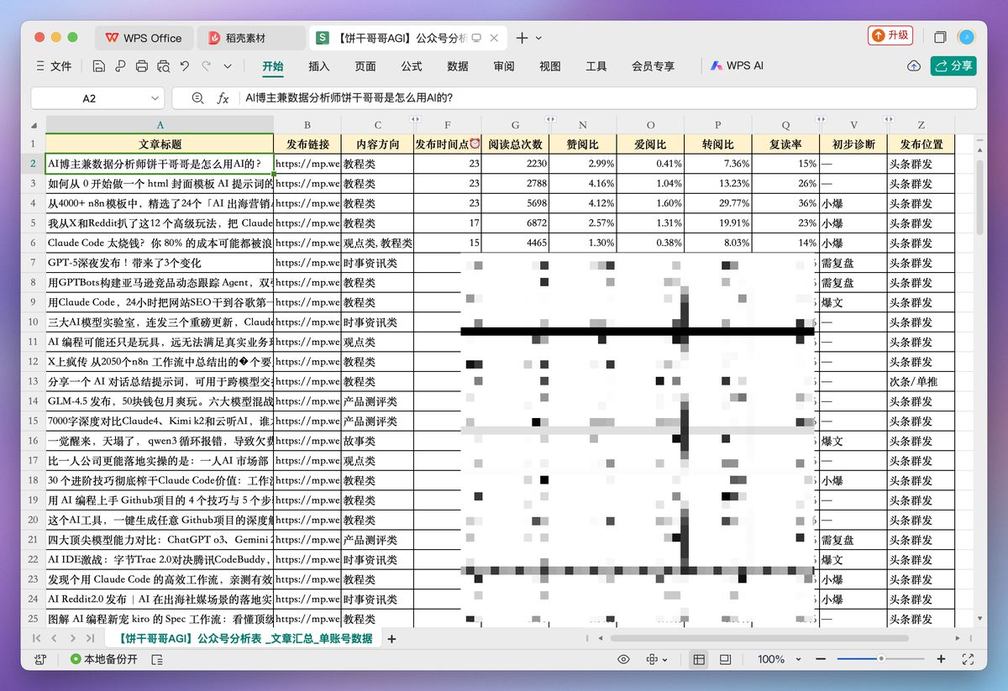The width and height of the screenshot is (1008, 691).
Task: Click the 升级 upgrade button
Action: coord(890,35)
